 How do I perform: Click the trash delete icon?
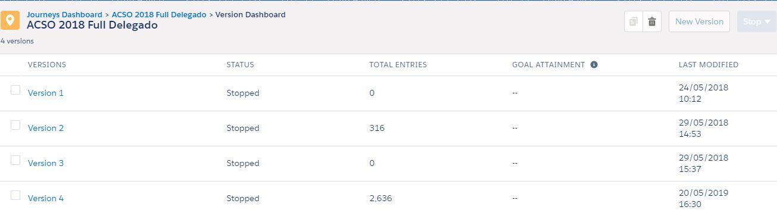click(x=652, y=22)
